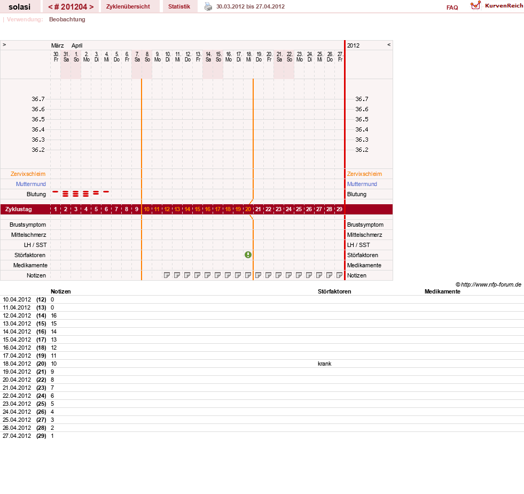This screenshot has width=524, height=494.
Task: Click heavy bleeding marker on cycle day 4
Action: tap(86, 194)
